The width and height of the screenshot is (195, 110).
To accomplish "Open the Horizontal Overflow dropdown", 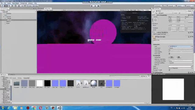I will [x=181, y=61].
